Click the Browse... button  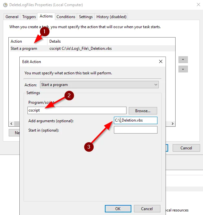tap(143, 111)
